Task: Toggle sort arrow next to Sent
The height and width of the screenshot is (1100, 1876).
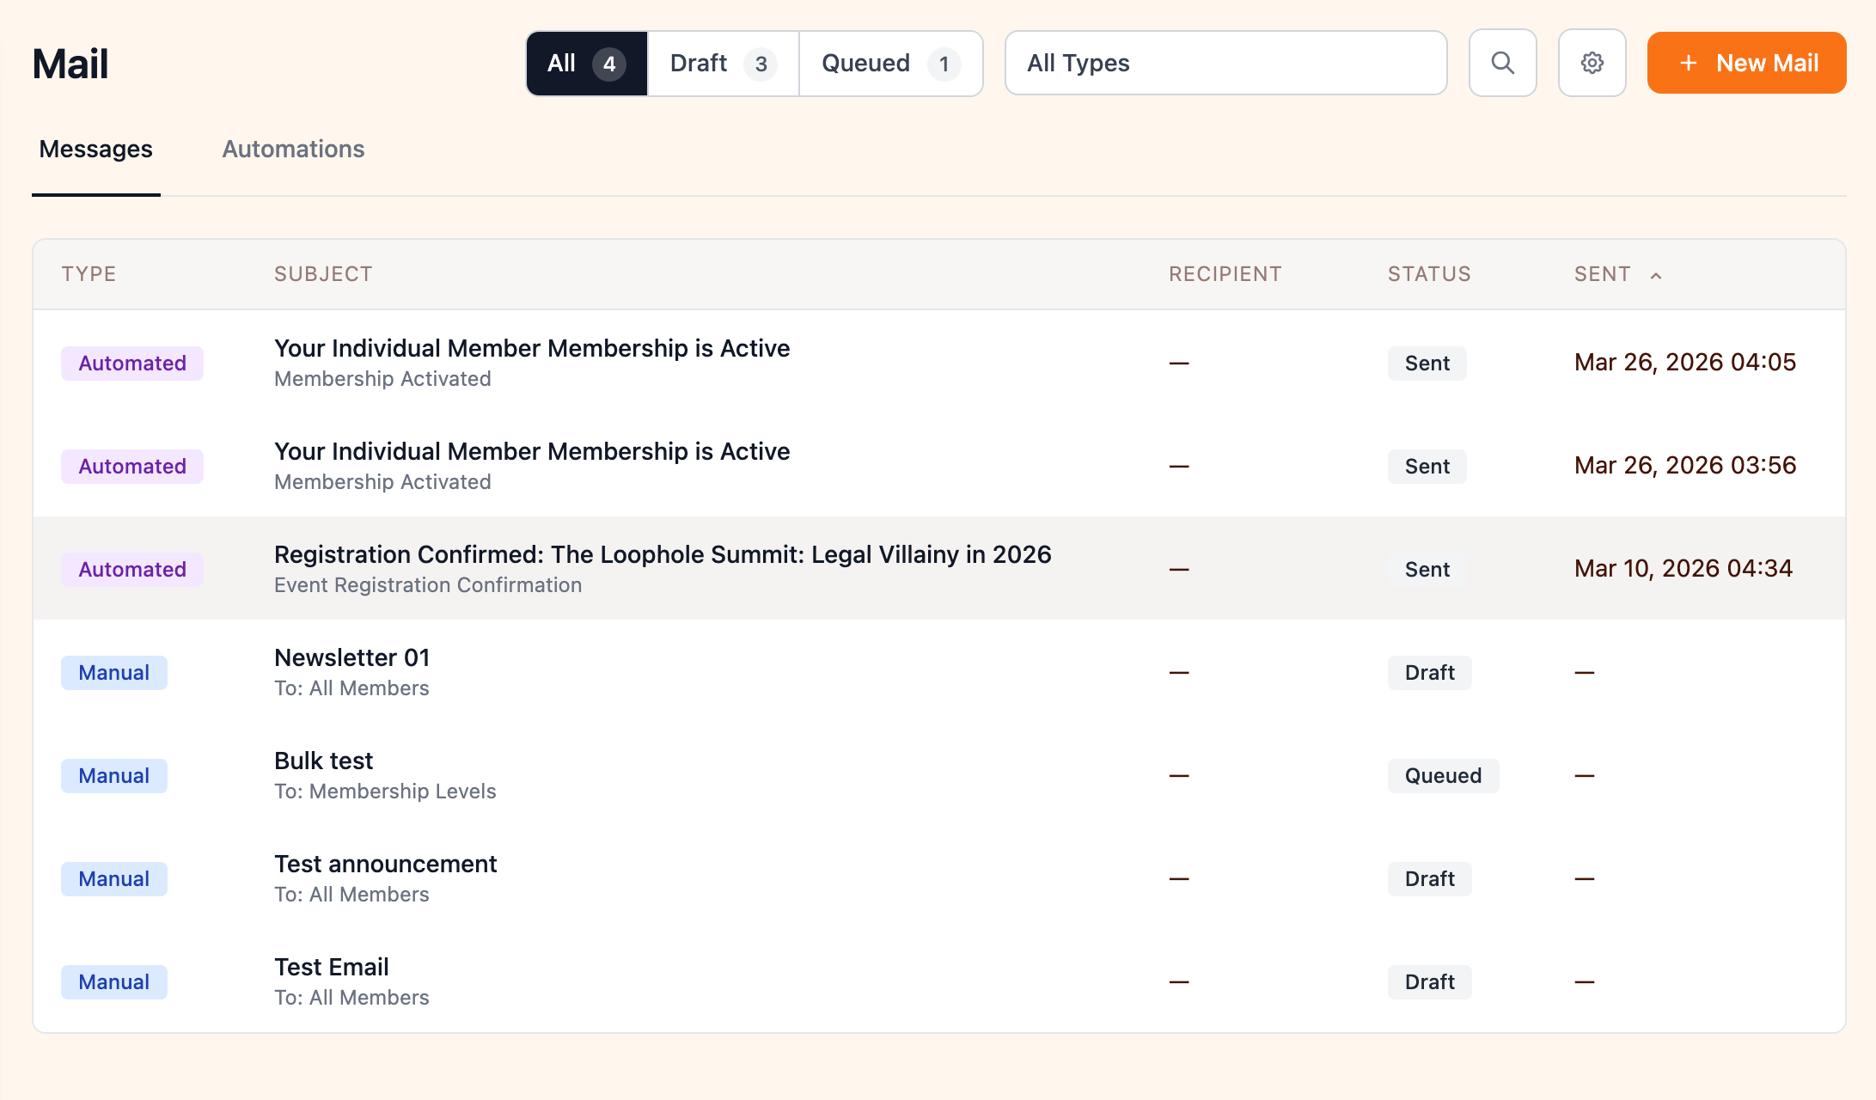Action: coord(1656,275)
